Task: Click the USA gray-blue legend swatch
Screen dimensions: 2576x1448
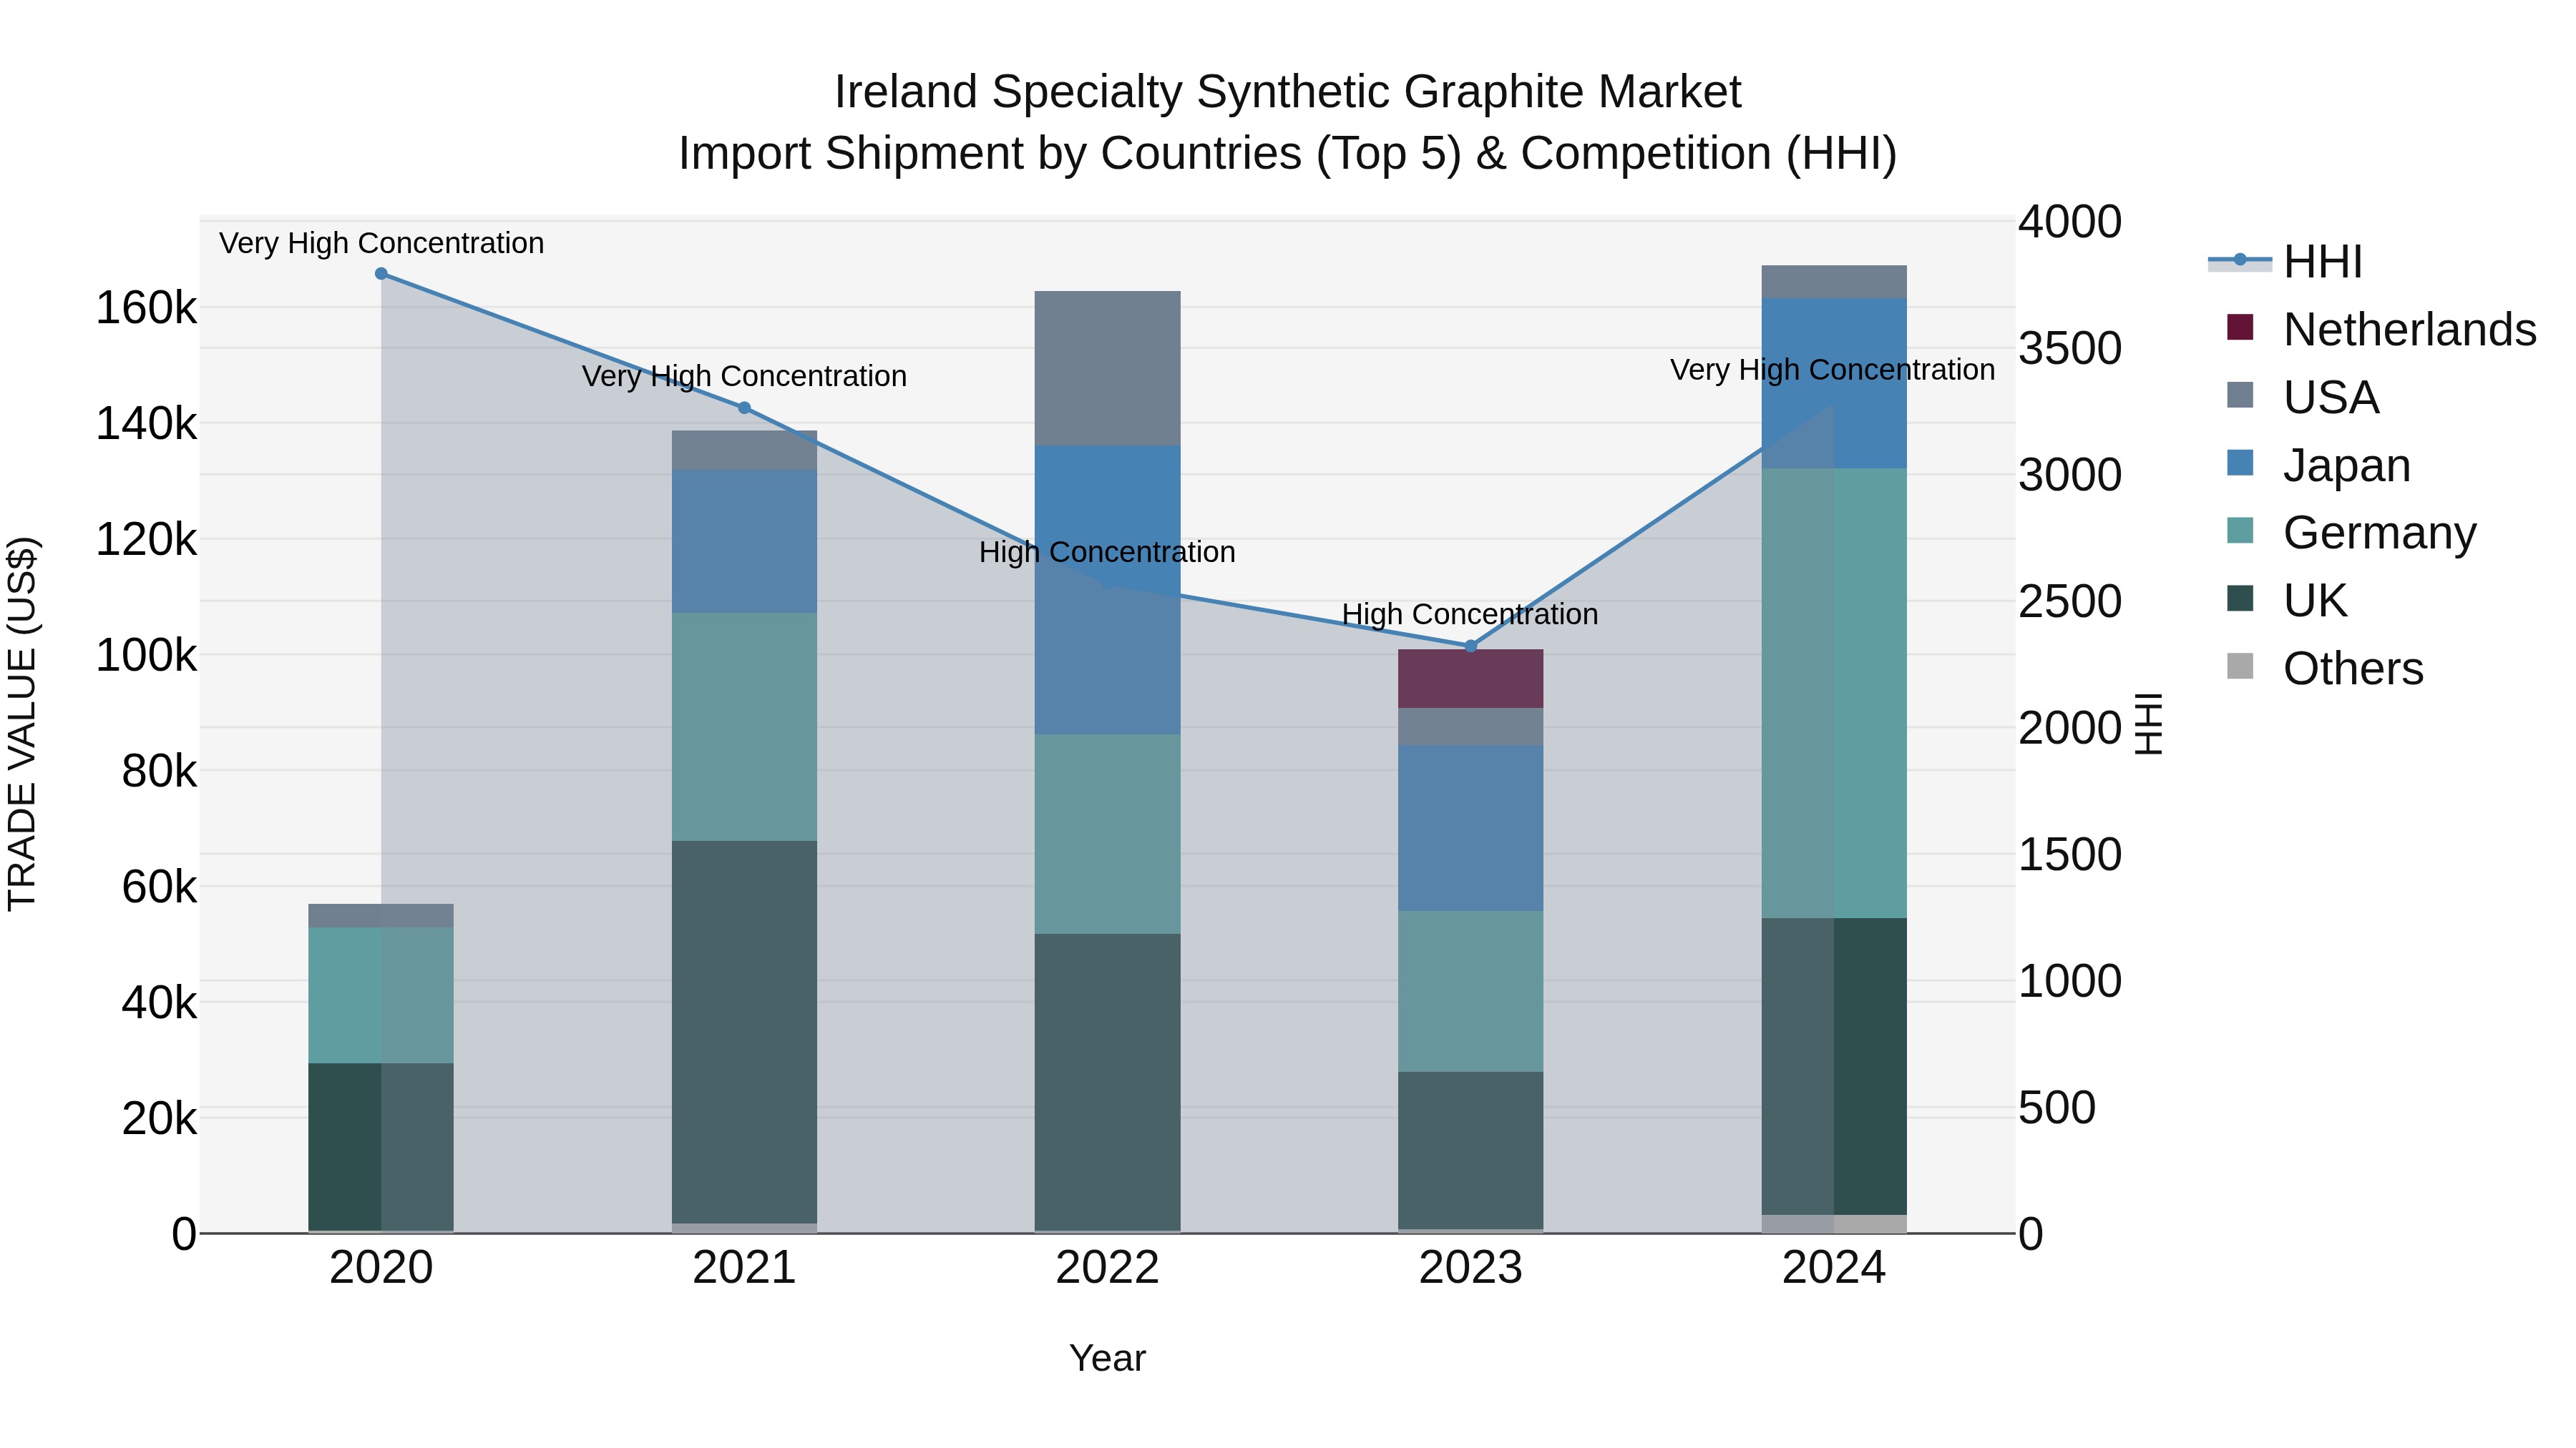Action: 2240,395
